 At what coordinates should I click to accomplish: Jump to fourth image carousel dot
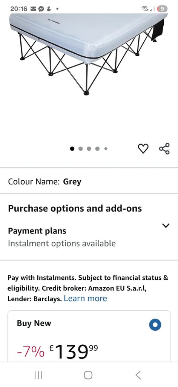click(x=97, y=149)
